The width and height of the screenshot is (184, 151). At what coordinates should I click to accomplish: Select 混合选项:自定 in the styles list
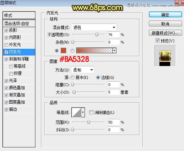19,24
